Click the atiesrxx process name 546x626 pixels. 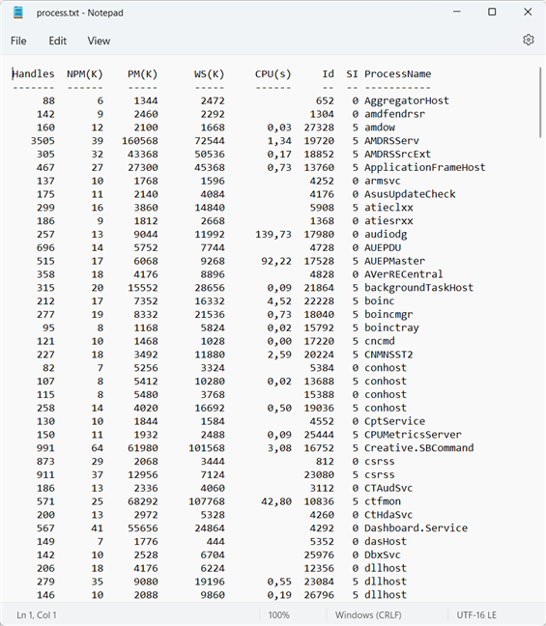coord(388,221)
